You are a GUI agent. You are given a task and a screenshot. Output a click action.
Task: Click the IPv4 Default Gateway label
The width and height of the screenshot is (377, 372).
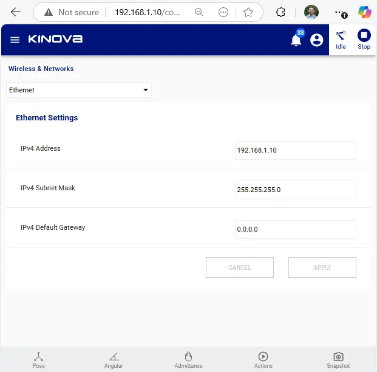coord(53,227)
